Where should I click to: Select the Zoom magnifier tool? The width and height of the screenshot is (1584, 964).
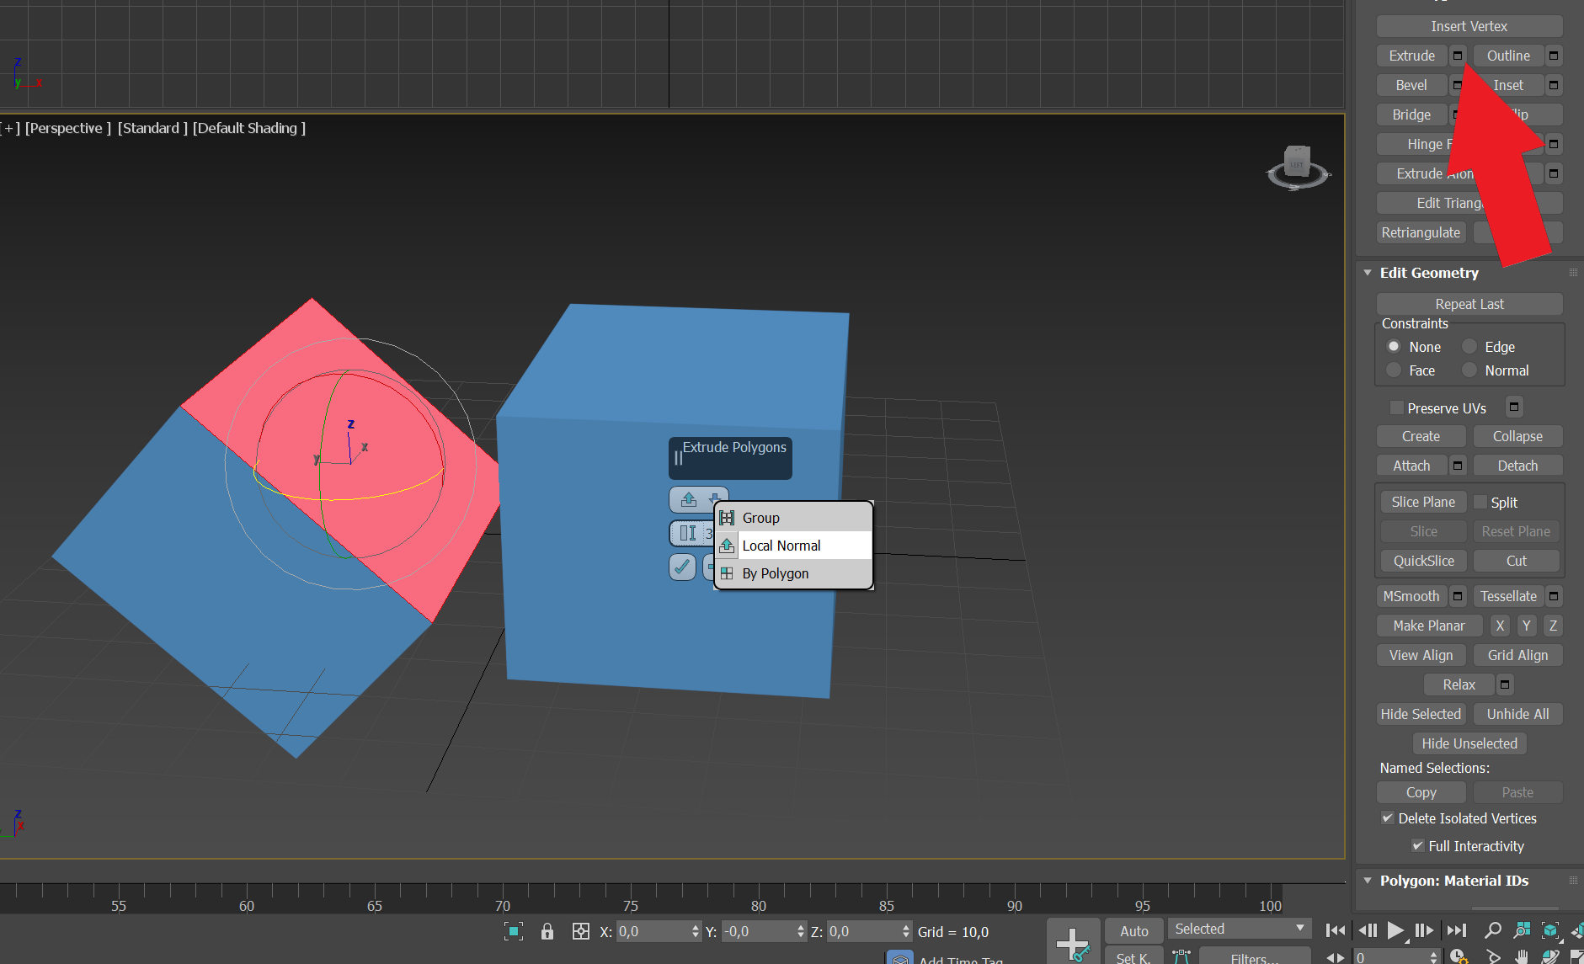tap(1492, 929)
